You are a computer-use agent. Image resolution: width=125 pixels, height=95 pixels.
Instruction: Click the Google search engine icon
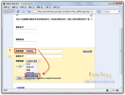click(x=99, y=12)
